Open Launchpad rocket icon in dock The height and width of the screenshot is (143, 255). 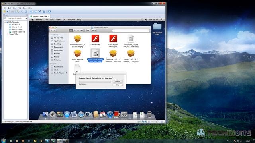click(x=52, y=114)
